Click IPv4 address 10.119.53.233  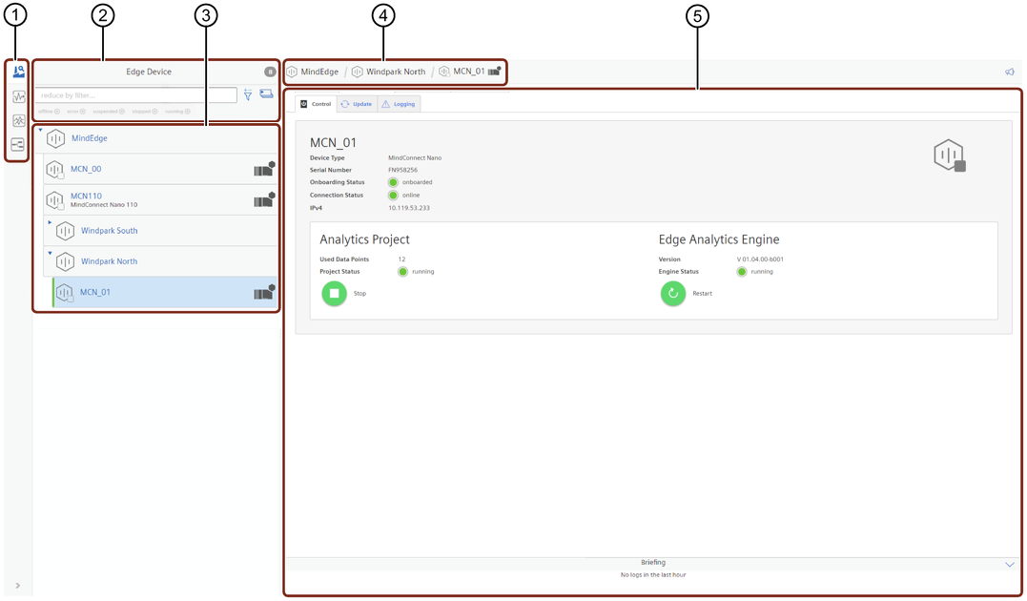(x=409, y=208)
